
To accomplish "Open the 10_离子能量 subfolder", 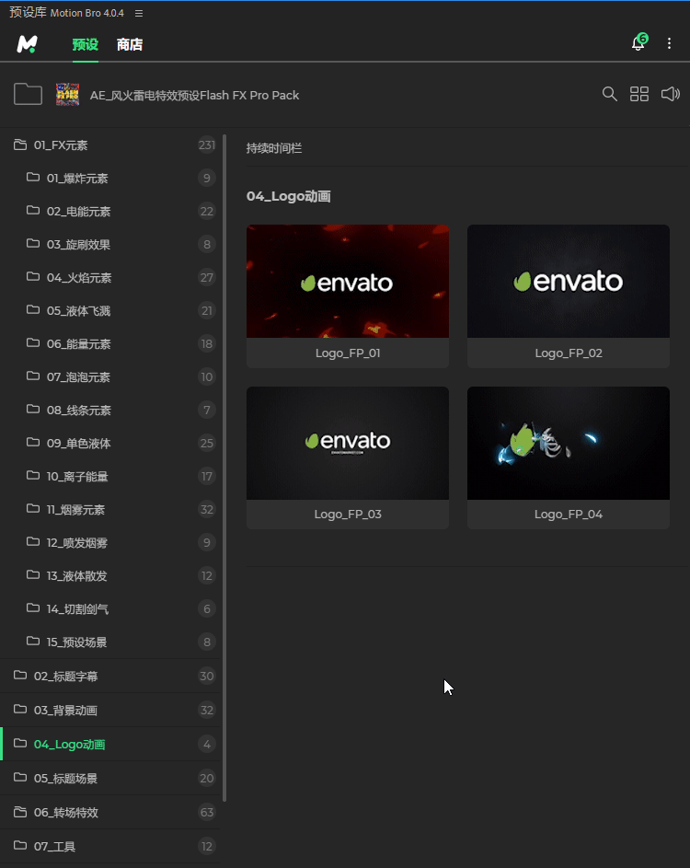I will click(x=110, y=476).
